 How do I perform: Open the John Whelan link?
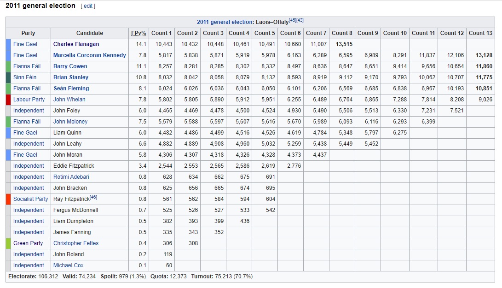click(69, 100)
